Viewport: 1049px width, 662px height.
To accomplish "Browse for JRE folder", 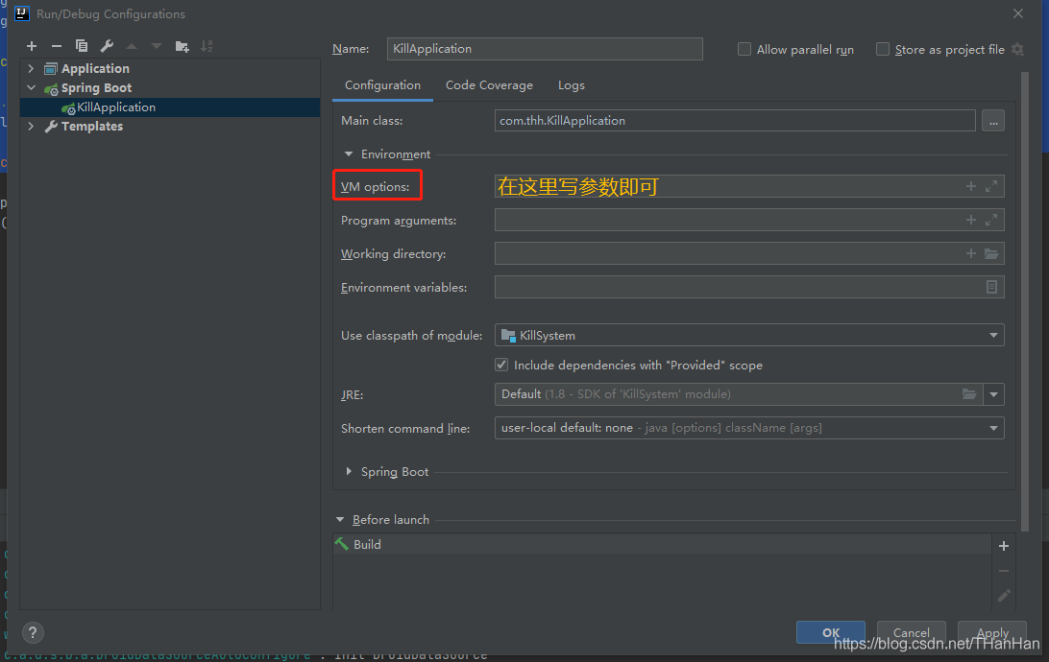I will (968, 394).
